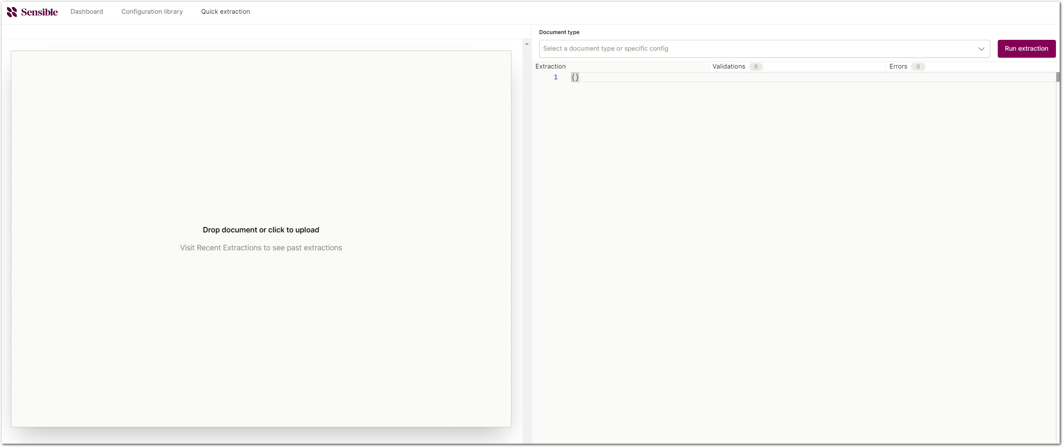Viewport: 1063px width, 447px height.
Task: Click the empty braces in JSON output
Action: point(574,77)
